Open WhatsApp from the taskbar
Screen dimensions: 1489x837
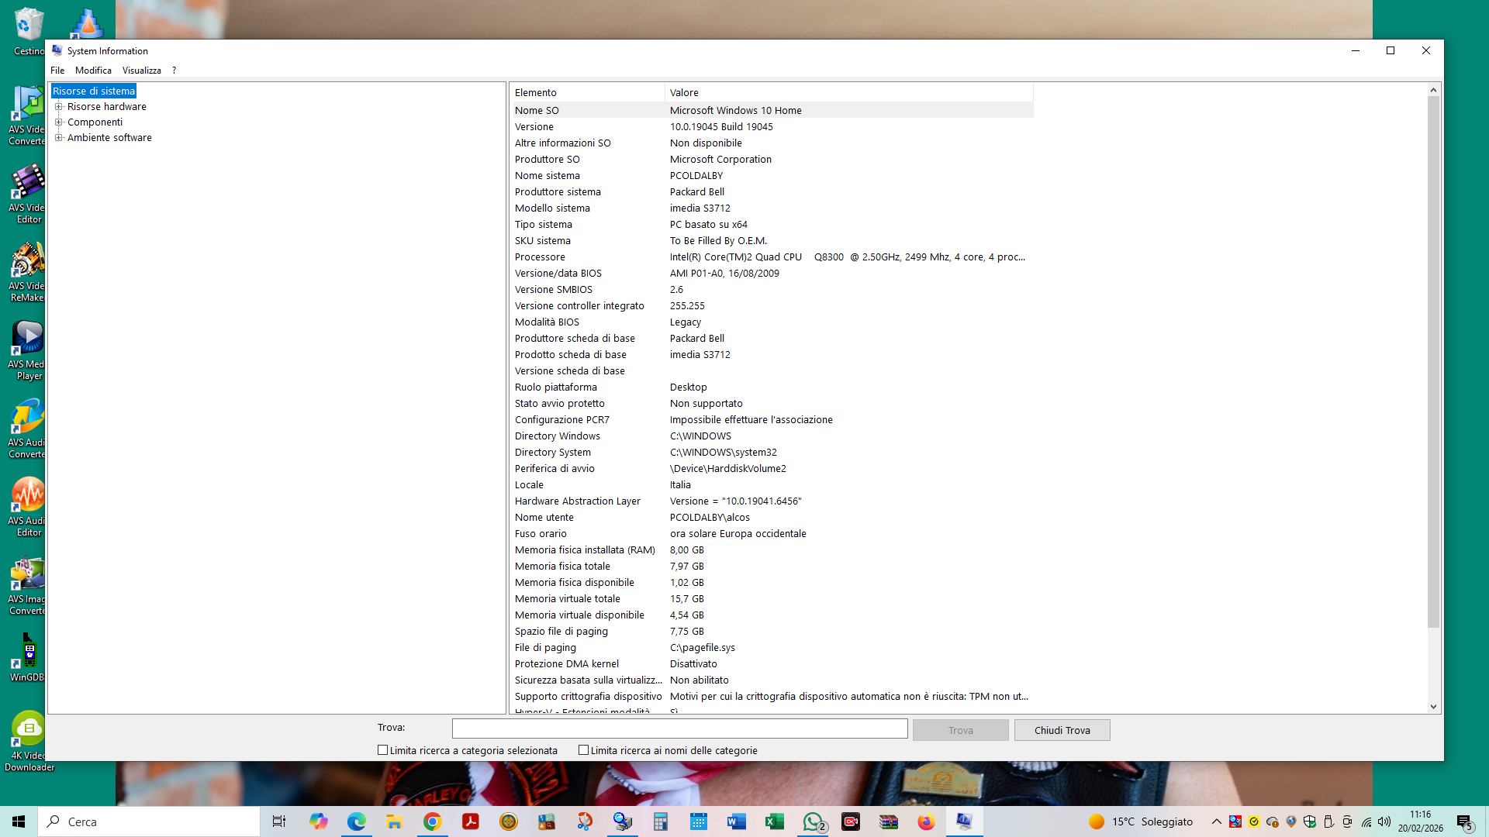[813, 821]
